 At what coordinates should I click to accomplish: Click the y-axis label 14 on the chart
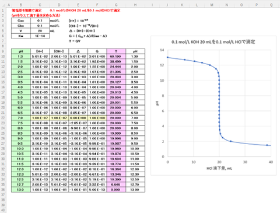click(162, 50)
